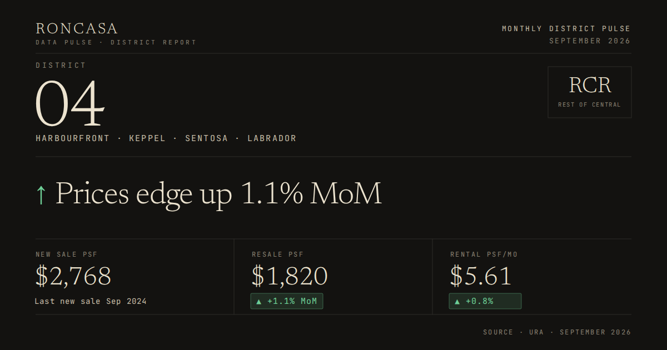Click the triangle icon in +1.1% MoM badge
Image resolution: width=667 pixels, height=350 pixels.
258,302
